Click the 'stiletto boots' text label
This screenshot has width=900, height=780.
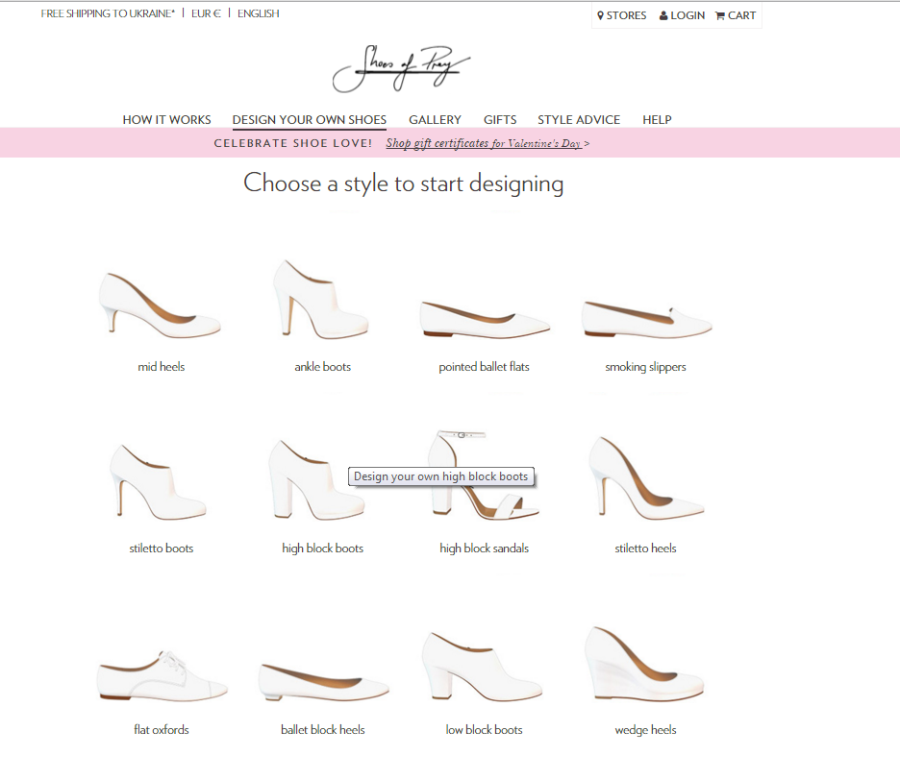pyautogui.click(x=162, y=548)
